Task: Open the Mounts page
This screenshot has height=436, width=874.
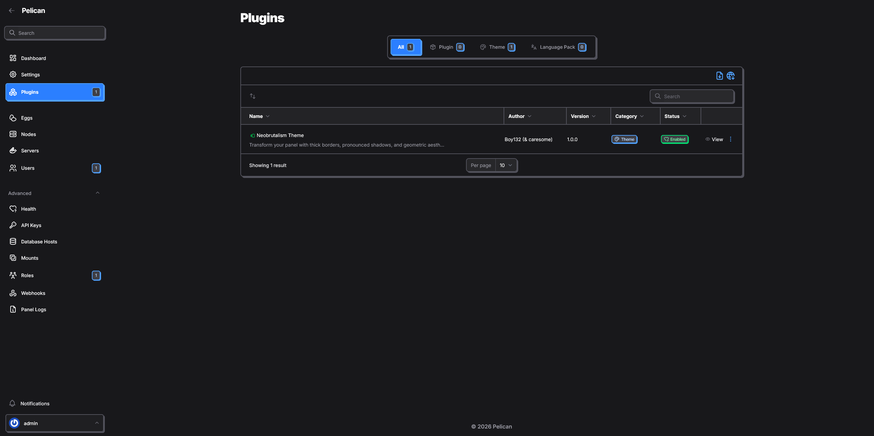Action: [55, 258]
